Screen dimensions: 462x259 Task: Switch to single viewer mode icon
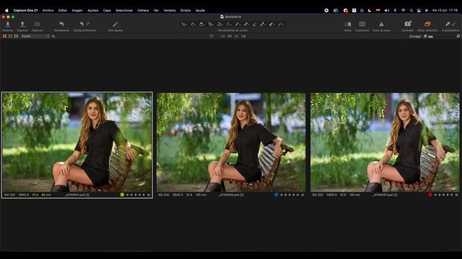click(10, 37)
